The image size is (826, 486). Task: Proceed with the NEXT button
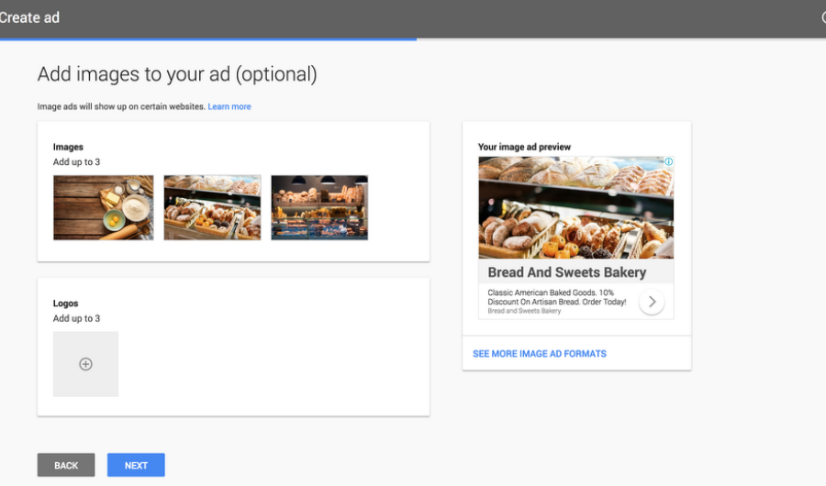(136, 465)
